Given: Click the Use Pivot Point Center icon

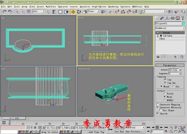Looking at the screenshot, I should 103,12.
